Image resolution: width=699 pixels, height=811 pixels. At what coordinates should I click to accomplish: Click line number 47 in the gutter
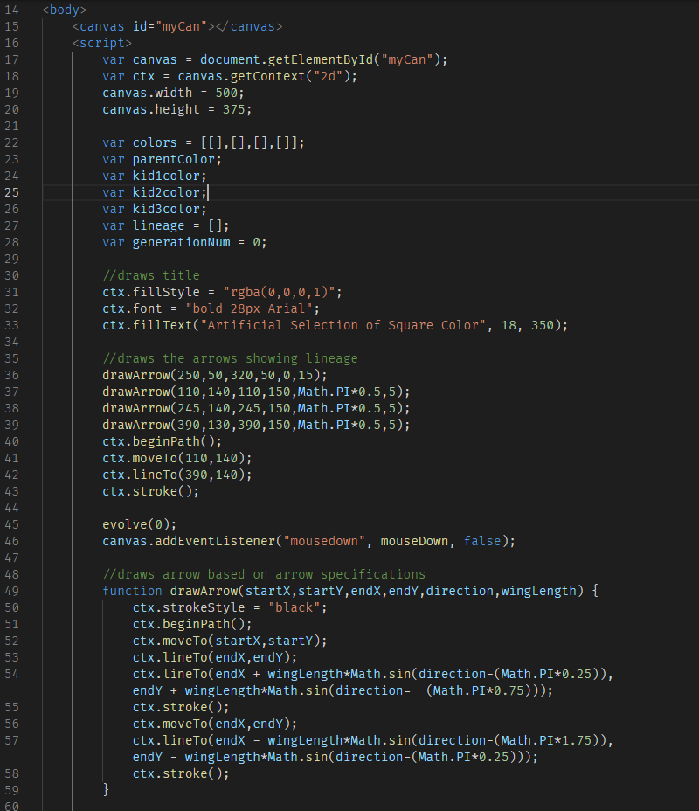[x=11, y=558]
